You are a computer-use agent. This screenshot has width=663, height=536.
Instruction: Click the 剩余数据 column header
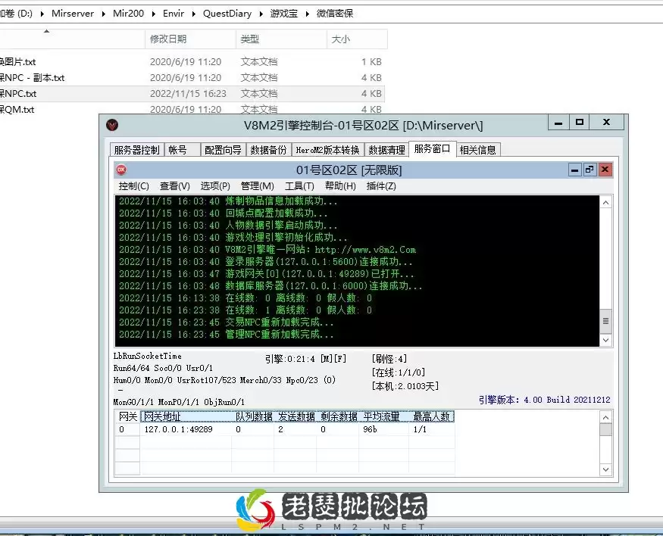pyautogui.click(x=338, y=416)
